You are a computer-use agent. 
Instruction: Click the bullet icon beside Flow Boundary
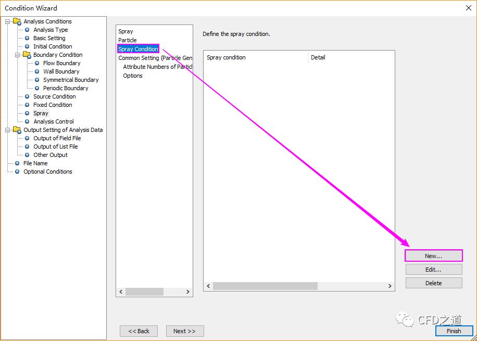pyautogui.click(x=37, y=63)
